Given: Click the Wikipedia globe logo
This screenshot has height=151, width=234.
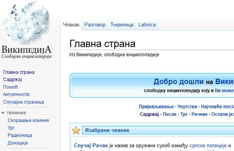Looking at the screenshot, I should pyautogui.click(x=26, y=23).
